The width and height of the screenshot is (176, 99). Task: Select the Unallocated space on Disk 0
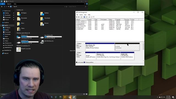(x=127, y=47)
